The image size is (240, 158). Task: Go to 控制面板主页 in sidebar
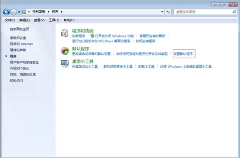20,29
